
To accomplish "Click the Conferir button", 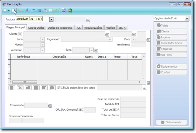I will pyautogui.click(x=171, y=72).
